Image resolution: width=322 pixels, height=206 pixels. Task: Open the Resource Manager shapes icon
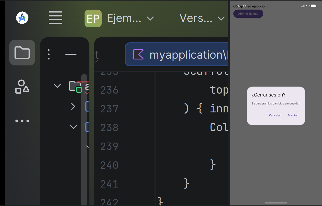pyautogui.click(x=22, y=87)
